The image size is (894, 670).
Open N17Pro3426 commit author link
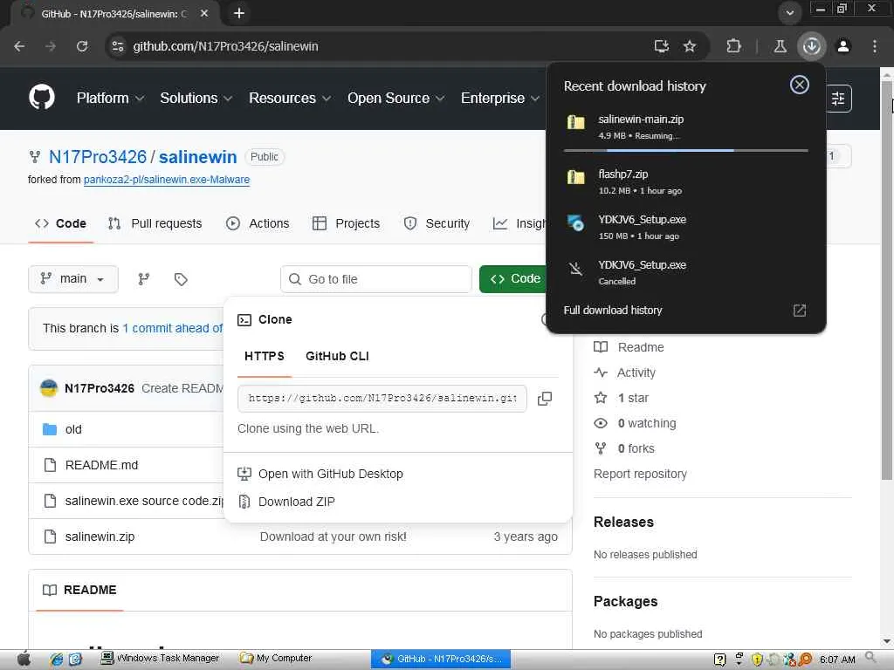pyautogui.click(x=100, y=388)
